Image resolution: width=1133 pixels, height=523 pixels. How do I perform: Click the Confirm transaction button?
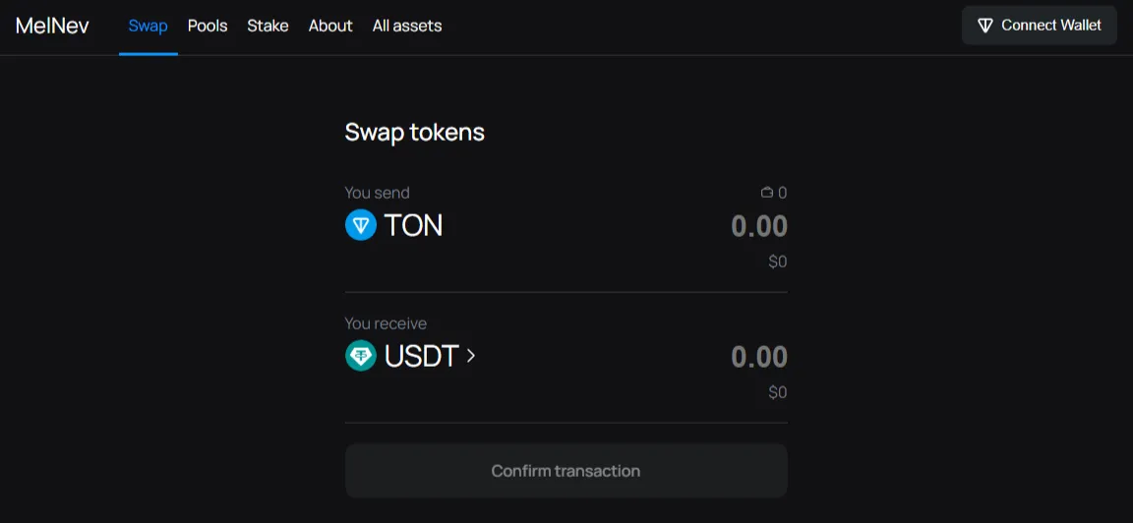(x=566, y=471)
